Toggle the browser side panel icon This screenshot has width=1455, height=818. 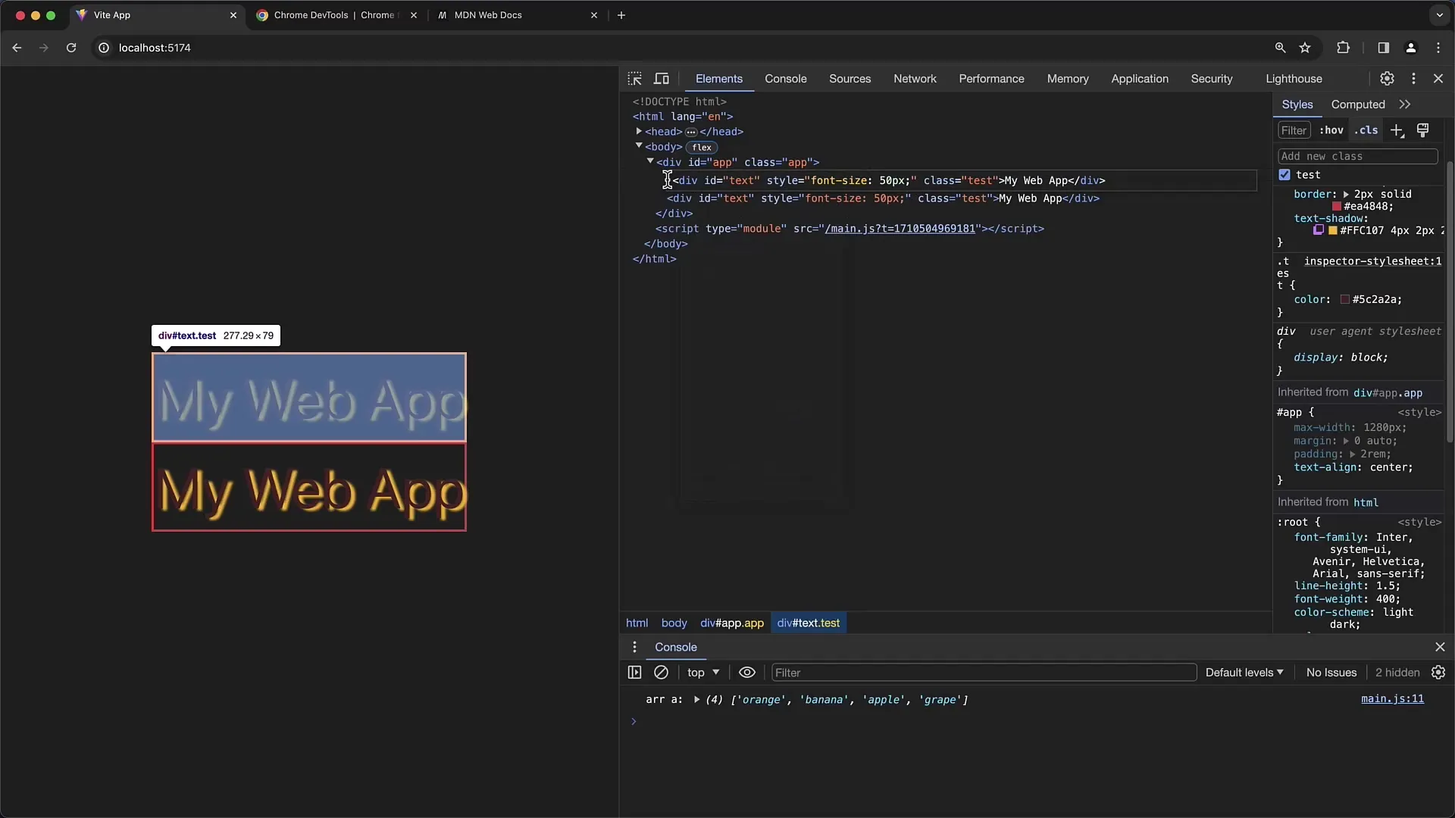tap(1383, 48)
